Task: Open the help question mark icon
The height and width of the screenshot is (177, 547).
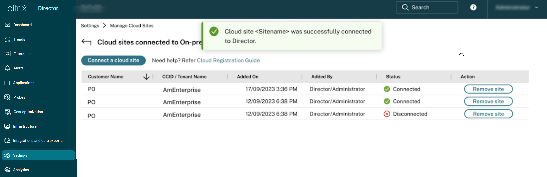Action: [x=473, y=7]
